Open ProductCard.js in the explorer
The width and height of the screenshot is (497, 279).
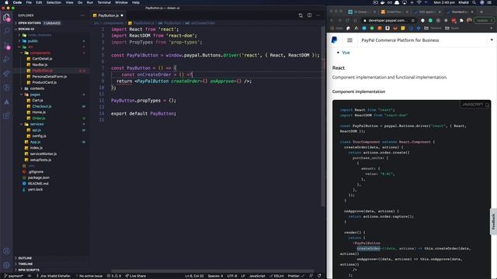[x=44, y=83]
